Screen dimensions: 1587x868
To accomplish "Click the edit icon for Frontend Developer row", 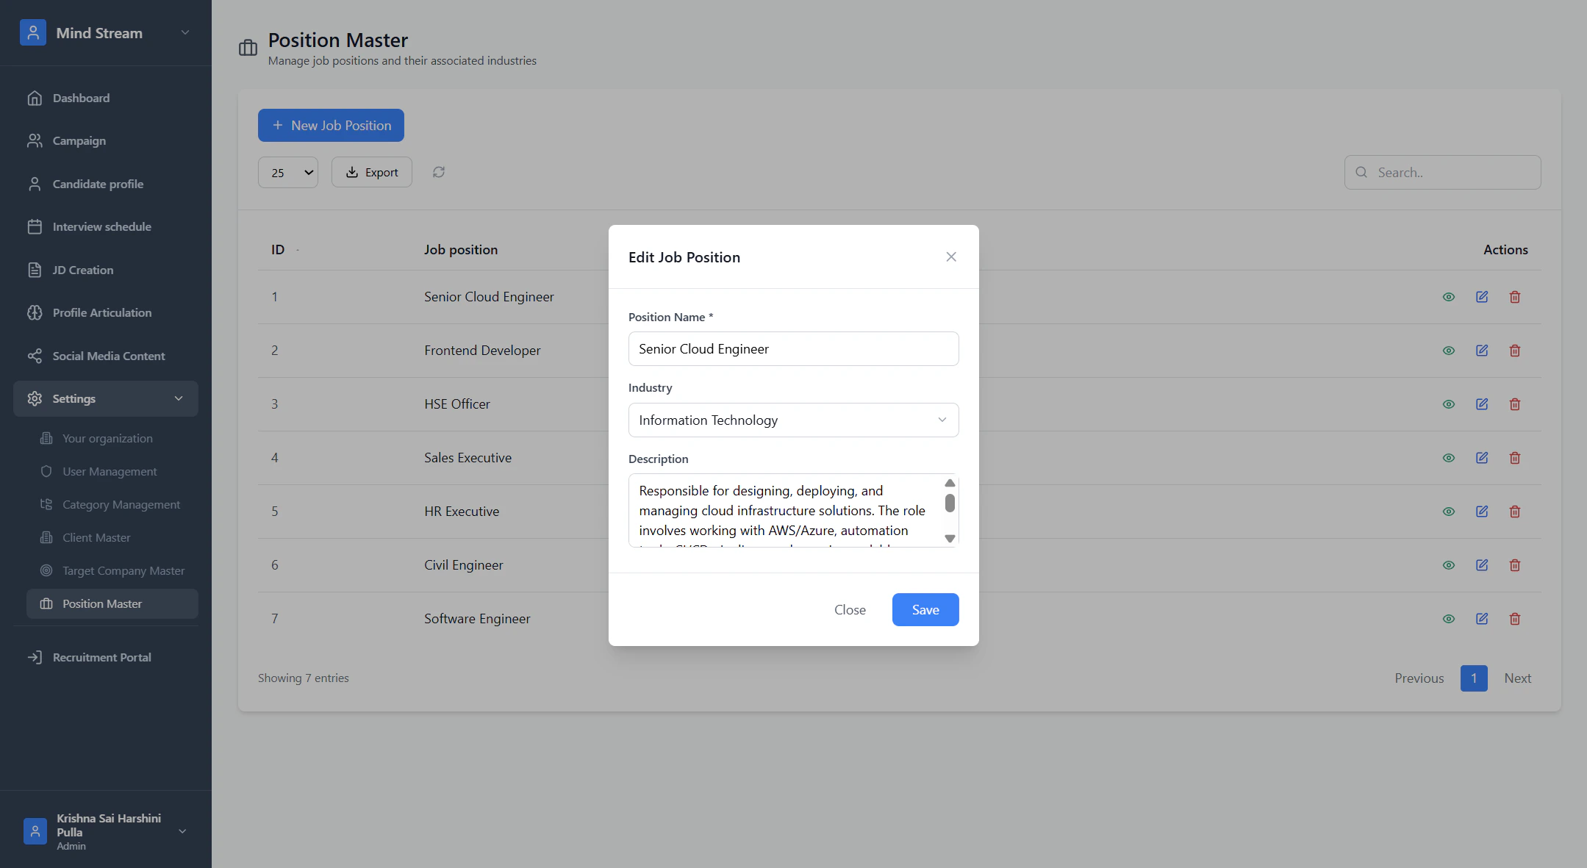I will 1482,351.
